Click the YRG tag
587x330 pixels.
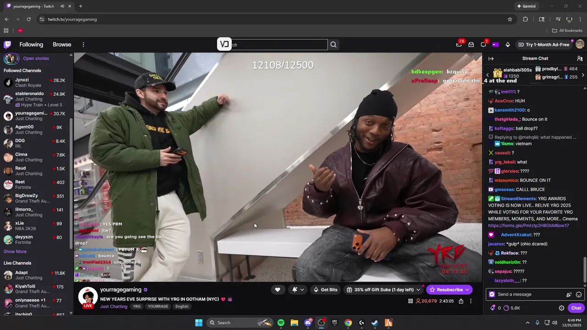[x=137, y=307]
